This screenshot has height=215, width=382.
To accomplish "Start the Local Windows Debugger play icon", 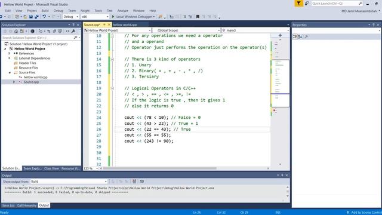I will (113, 17).
